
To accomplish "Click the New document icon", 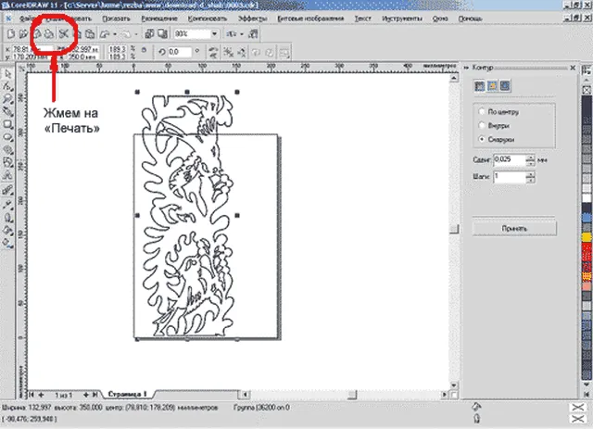I will tap(11, 34).
